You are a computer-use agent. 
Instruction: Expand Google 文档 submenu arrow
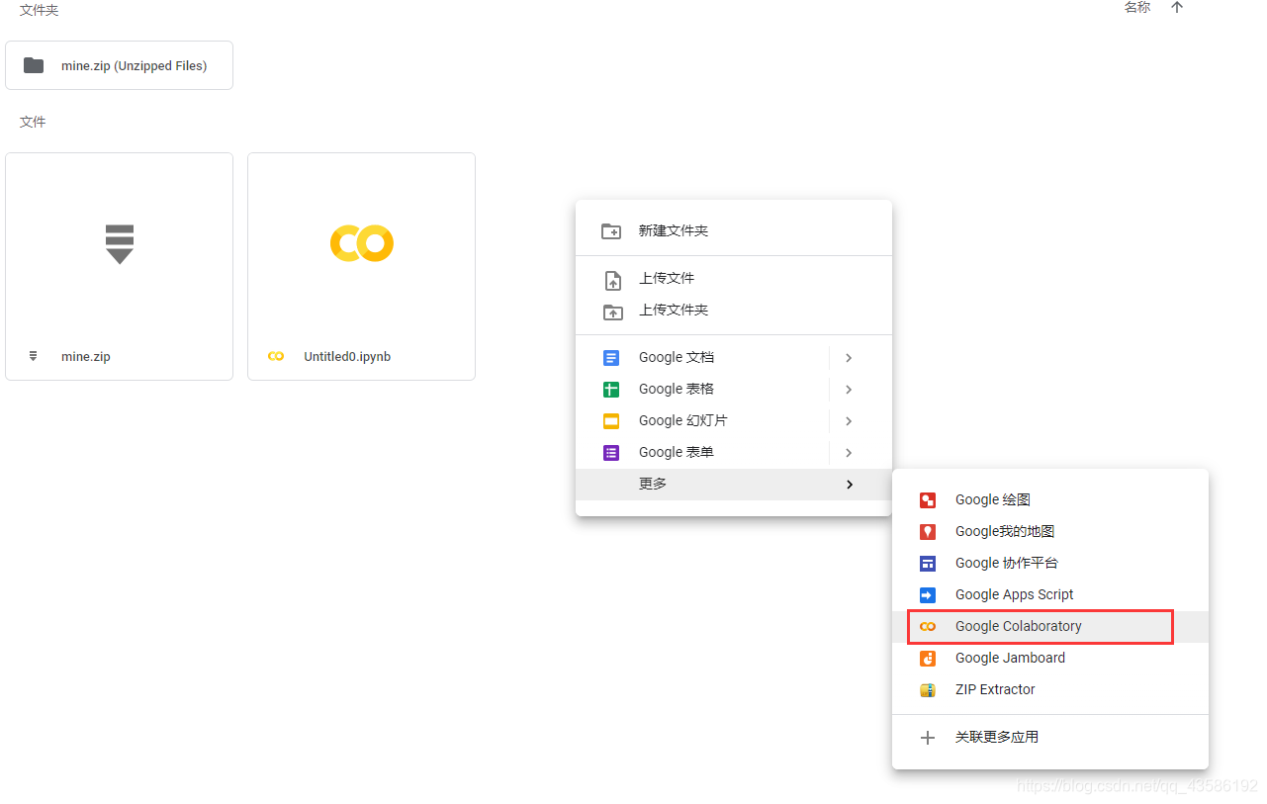click(x=849, y=358)
